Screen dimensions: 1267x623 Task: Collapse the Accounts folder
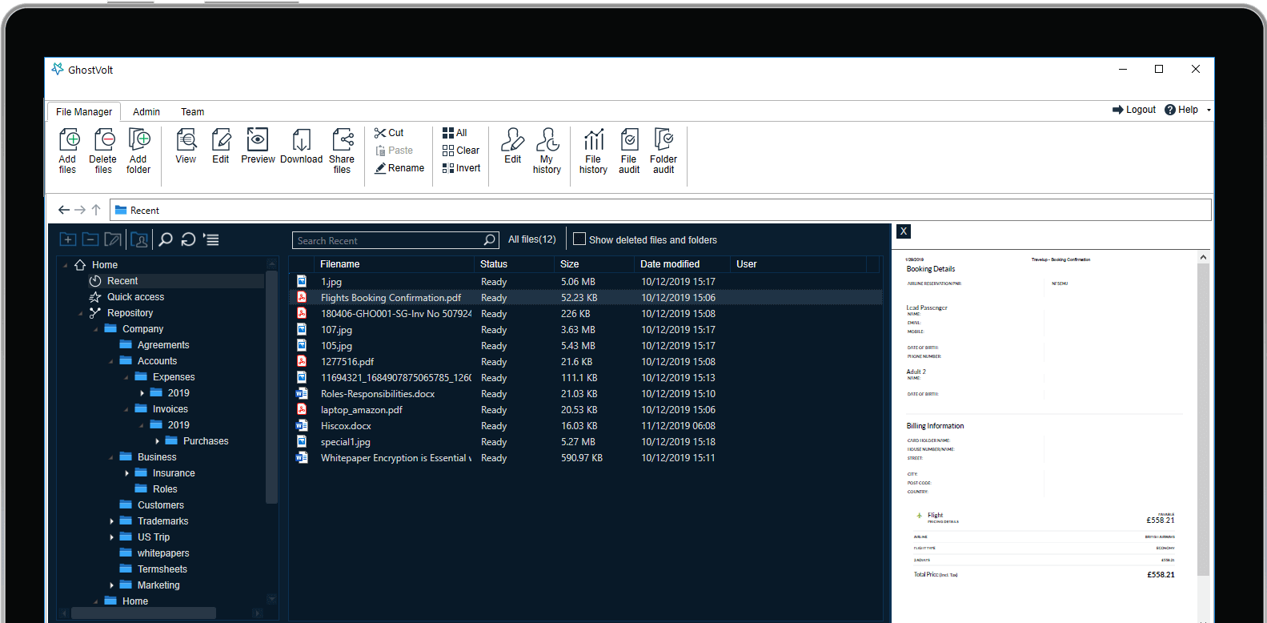pyautogui.click(x=111, y=361)
